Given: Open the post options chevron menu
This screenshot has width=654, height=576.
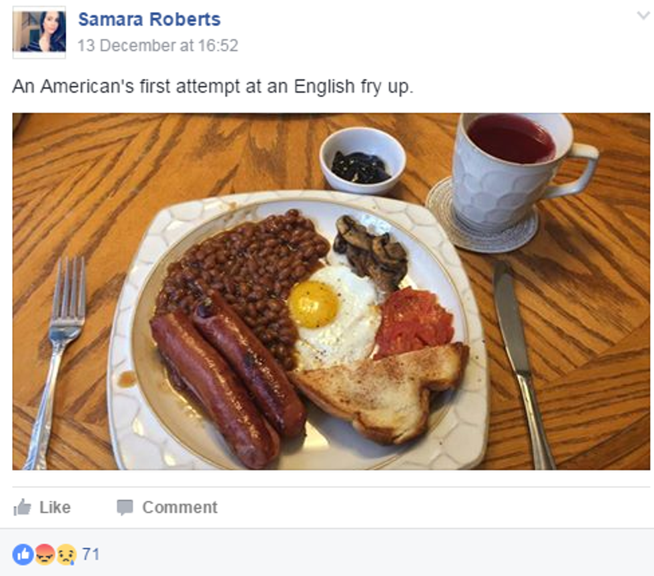Looking at the screenshot, I should tap(643, 15).
